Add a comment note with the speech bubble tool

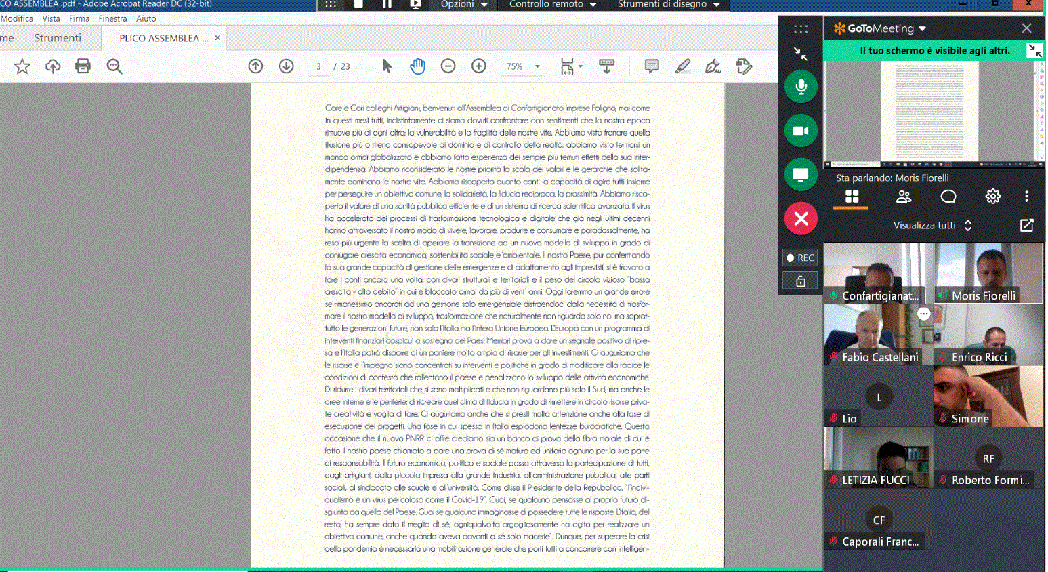click(652, 66)
